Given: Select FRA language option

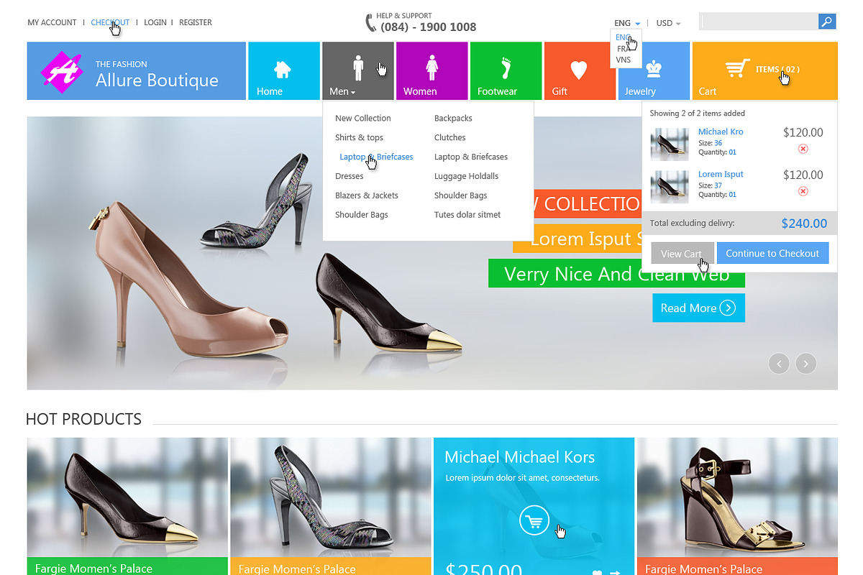Looking at the screenshot, I should tap(624, 49).
